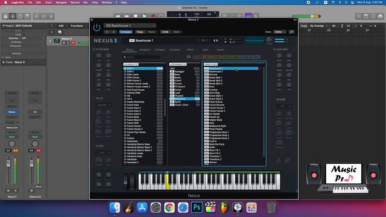
Task: Go to next plugin setting arrow
Action: point(113,32)
